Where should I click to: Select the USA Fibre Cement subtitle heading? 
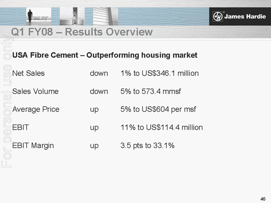click(105, 55)
